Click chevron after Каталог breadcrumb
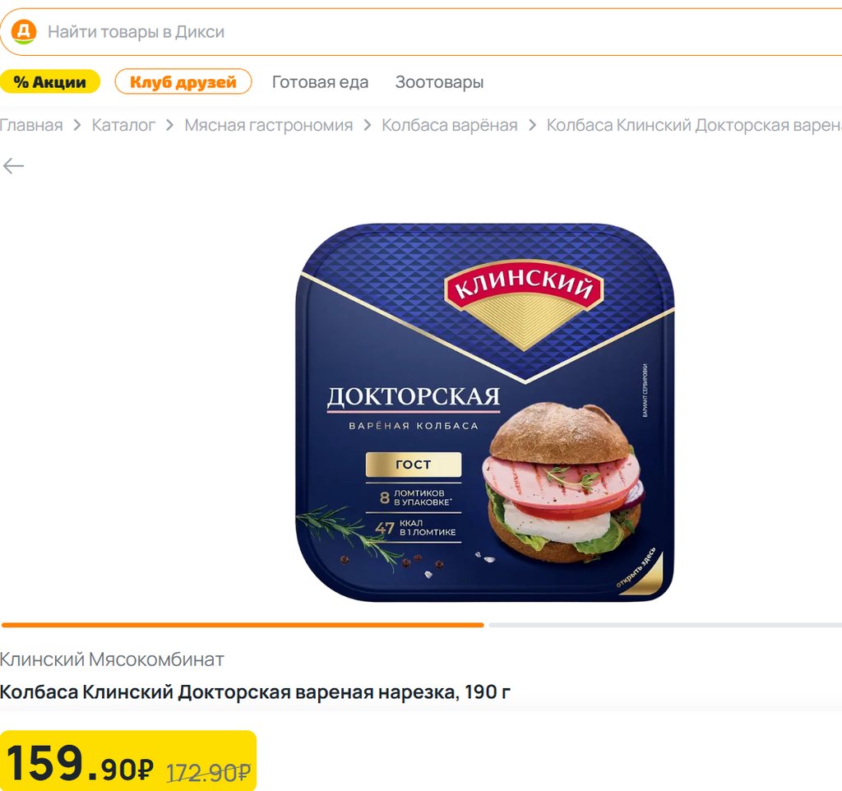The width and height of the screenshot is (842, 791). [x=169, y=125]
